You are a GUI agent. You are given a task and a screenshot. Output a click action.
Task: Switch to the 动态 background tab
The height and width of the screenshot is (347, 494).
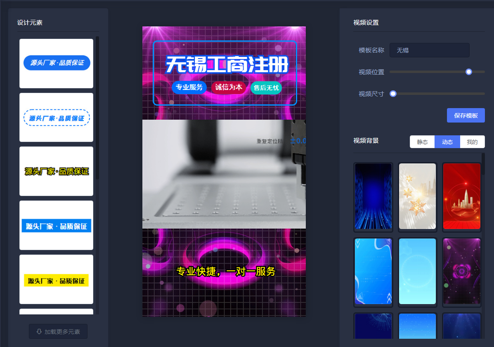click(447, 142)
